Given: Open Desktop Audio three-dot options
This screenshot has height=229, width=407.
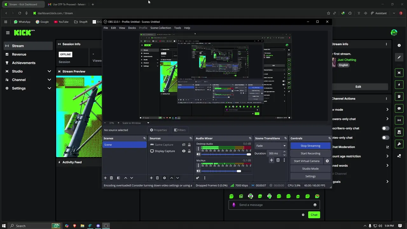Looking at the screenshot, I should click(198, 149).
